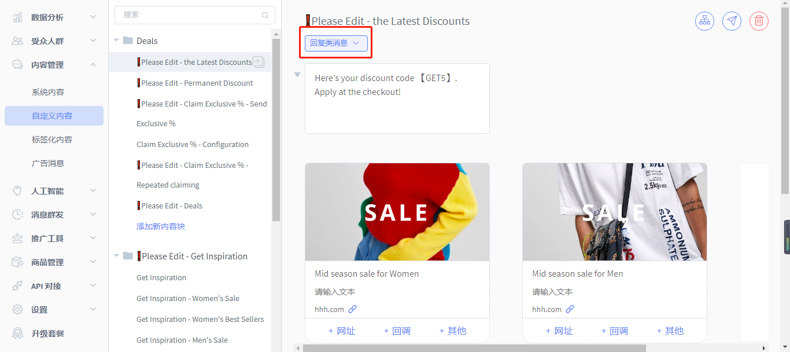Open 标签化内容 submenu item

click(x=52, y=140)
